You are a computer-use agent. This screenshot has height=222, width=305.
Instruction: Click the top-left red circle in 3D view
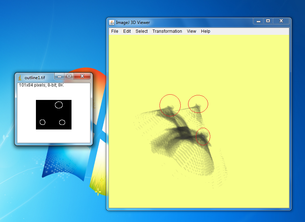170,105
